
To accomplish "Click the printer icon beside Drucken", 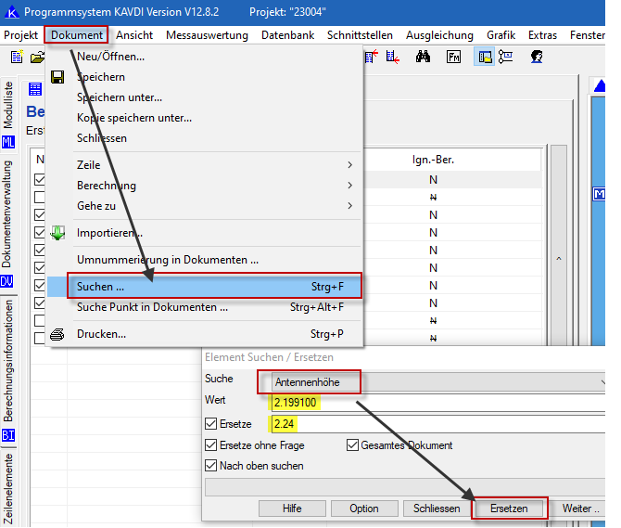I will click(57, 334).
